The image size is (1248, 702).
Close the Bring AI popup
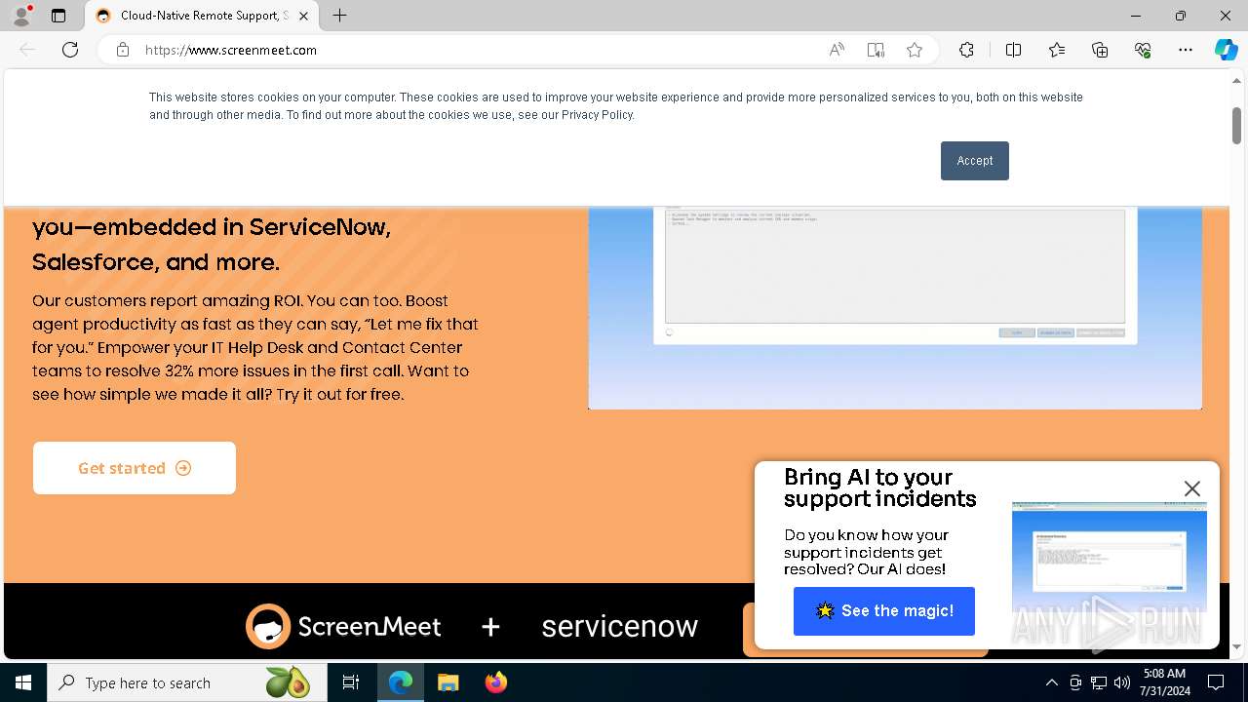click(x=1191, y=488)
